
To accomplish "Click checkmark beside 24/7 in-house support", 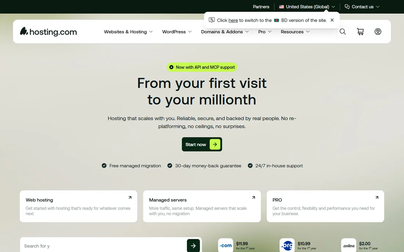I will tap(250, 166).
